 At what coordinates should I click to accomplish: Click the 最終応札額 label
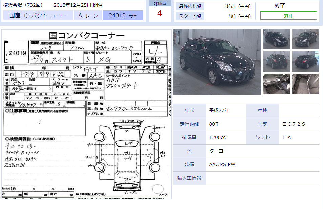click(x=190, y=6)
